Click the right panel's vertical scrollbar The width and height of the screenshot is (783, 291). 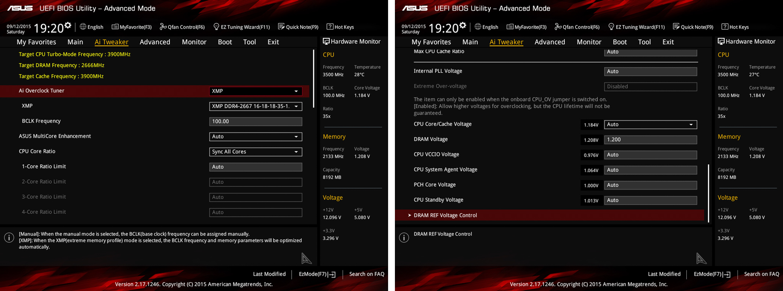[x=708, y=193]
